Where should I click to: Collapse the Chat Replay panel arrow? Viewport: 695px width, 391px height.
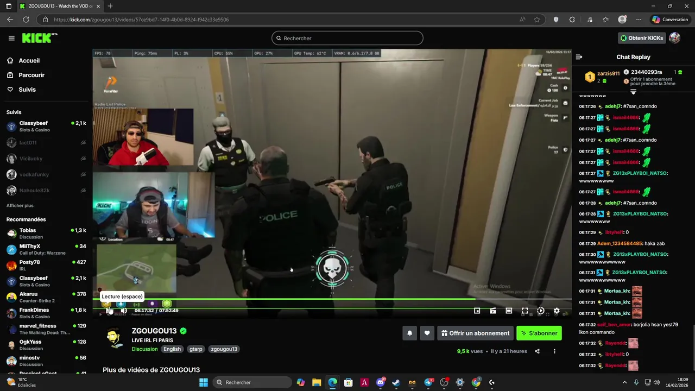point(579,57)
